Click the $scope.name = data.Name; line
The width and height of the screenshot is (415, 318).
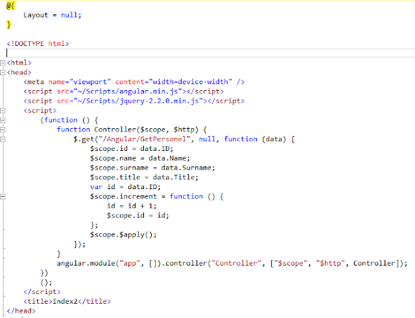coord(140,158)
